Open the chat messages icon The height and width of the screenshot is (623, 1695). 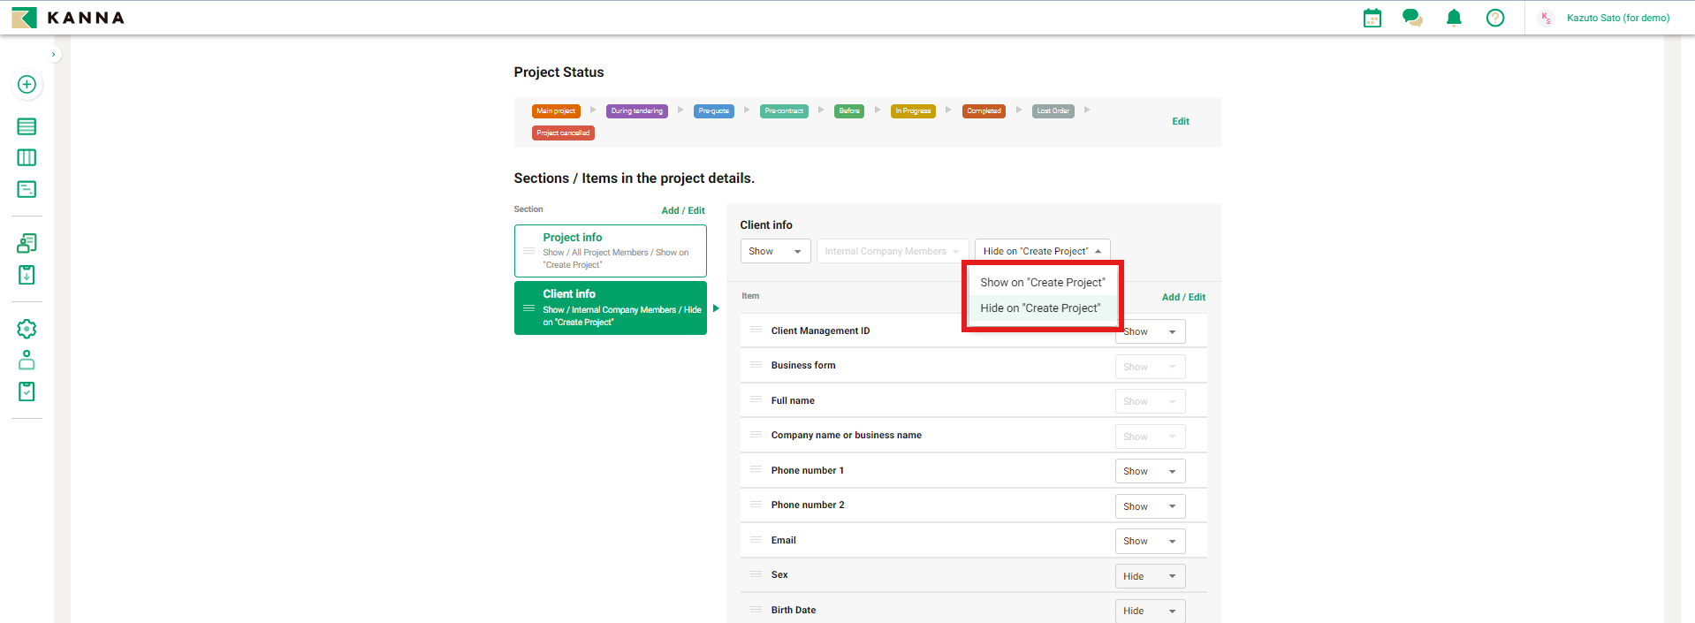click(x=1412, y=18)
